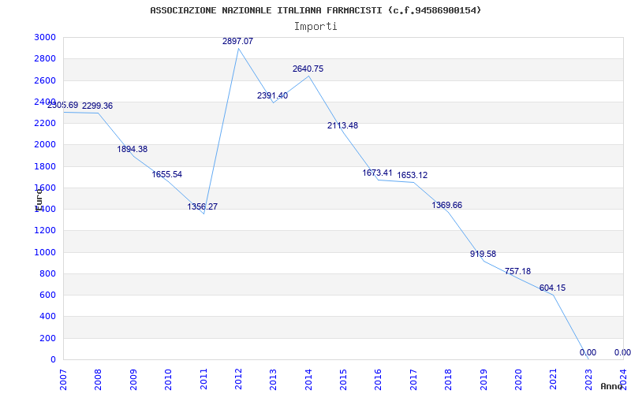
Task: Click the 757.18 data label
Action: [x=518, y=271]
